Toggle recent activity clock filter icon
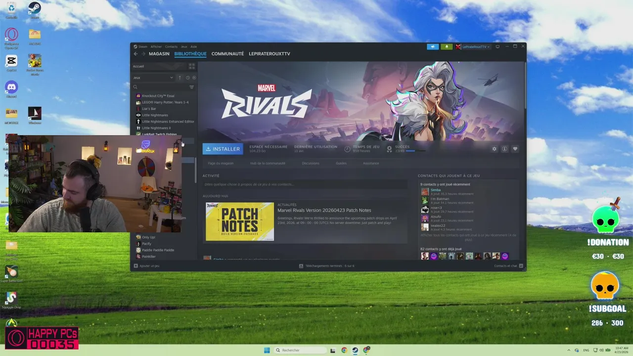The height and width of the screenshot is (356, 633). [188, 78]
